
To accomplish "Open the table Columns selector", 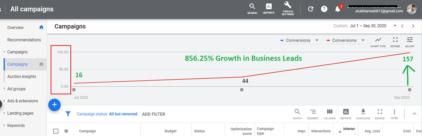I will (329, 114).
